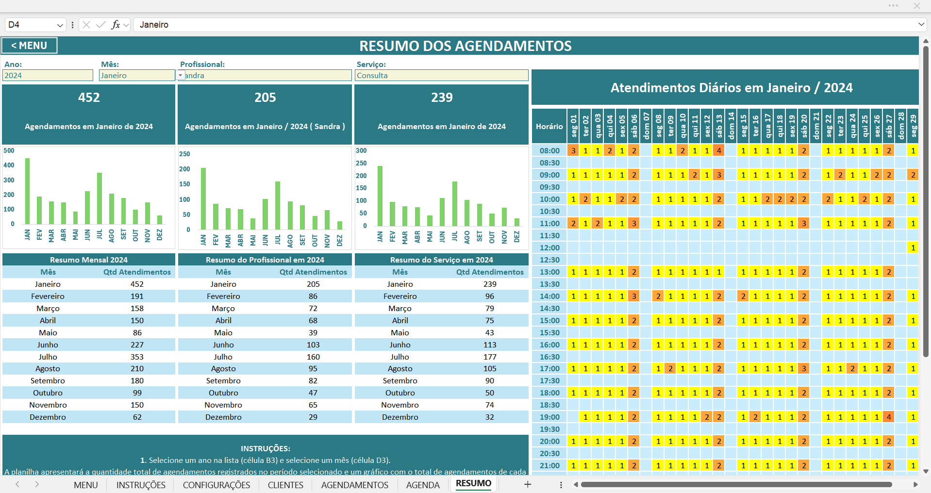The width and height of the screenshot is (931, 493).
Task: Click the 08:00 time row label
Action: point(549,150)
